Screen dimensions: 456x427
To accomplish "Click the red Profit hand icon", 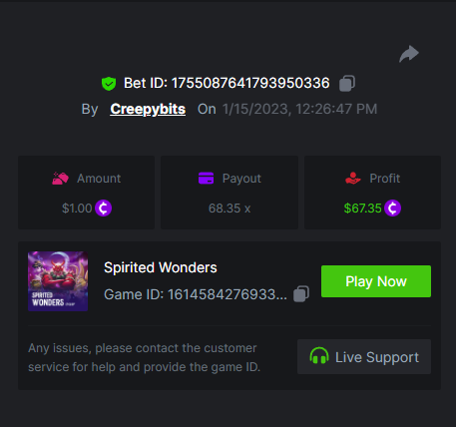I will click(x=353, y=179).
